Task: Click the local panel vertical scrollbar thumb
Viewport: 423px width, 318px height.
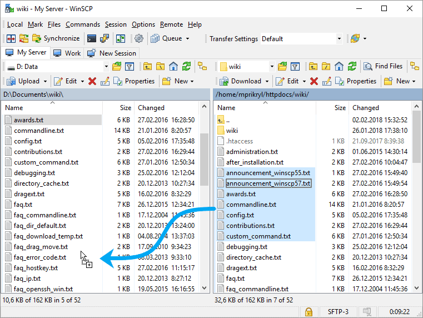Action: pos(205,160)
